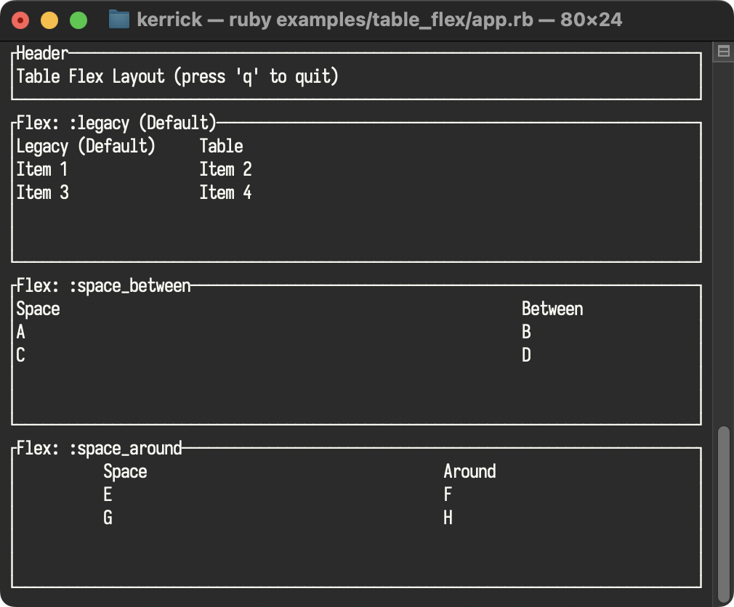Select cell 'H' in the space_around table

tap(448, 518)
